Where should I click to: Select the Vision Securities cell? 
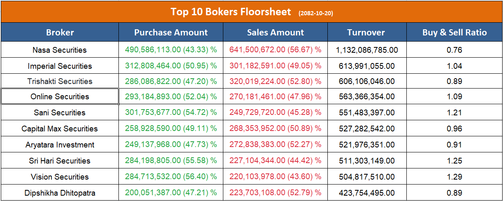[60, 177]
